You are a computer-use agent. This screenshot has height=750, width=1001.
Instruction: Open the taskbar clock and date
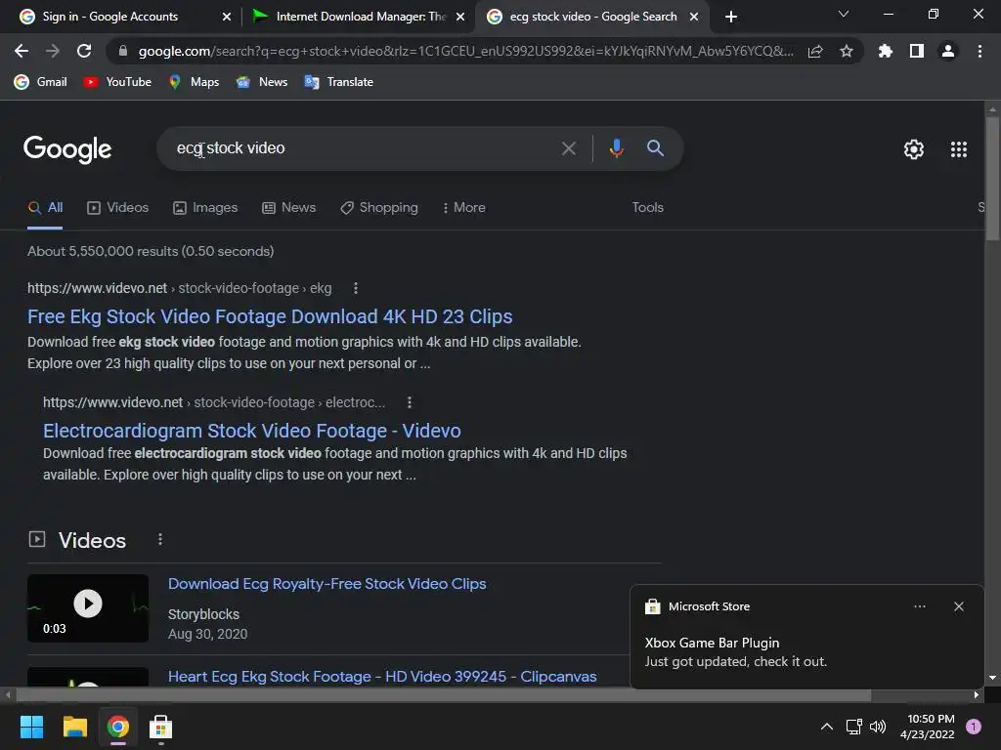[x=927, y=727]
